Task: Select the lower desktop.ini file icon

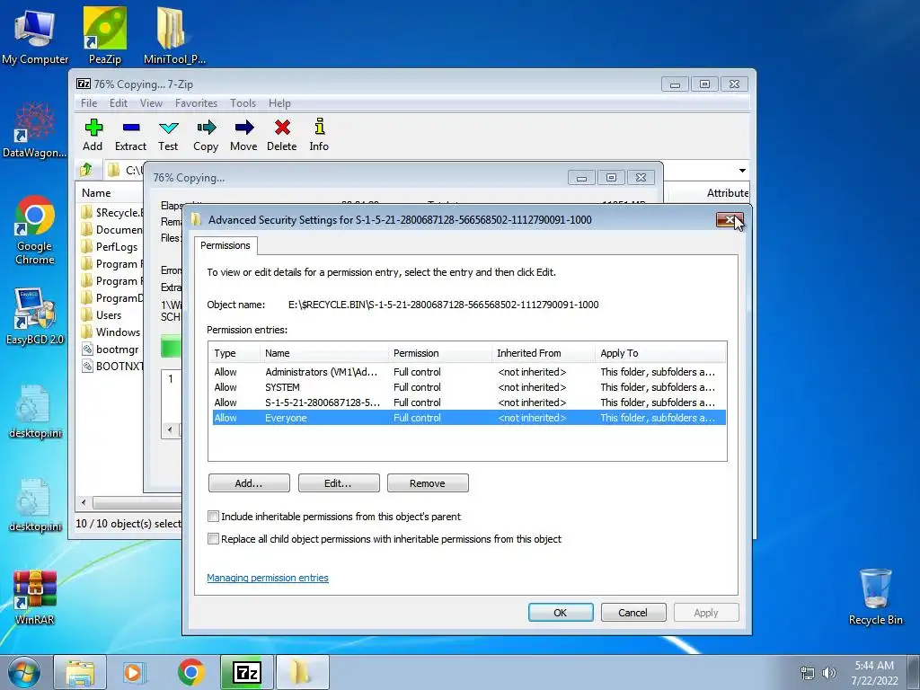Action: click(35, 506)
